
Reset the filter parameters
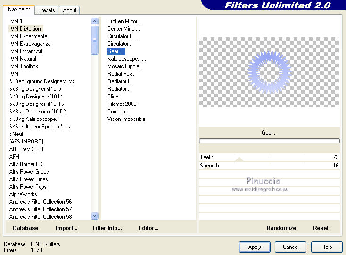point(321,228)
